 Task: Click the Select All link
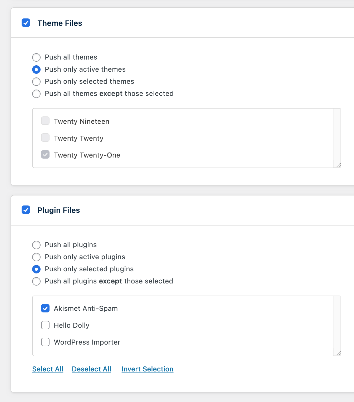pos(48,369)
